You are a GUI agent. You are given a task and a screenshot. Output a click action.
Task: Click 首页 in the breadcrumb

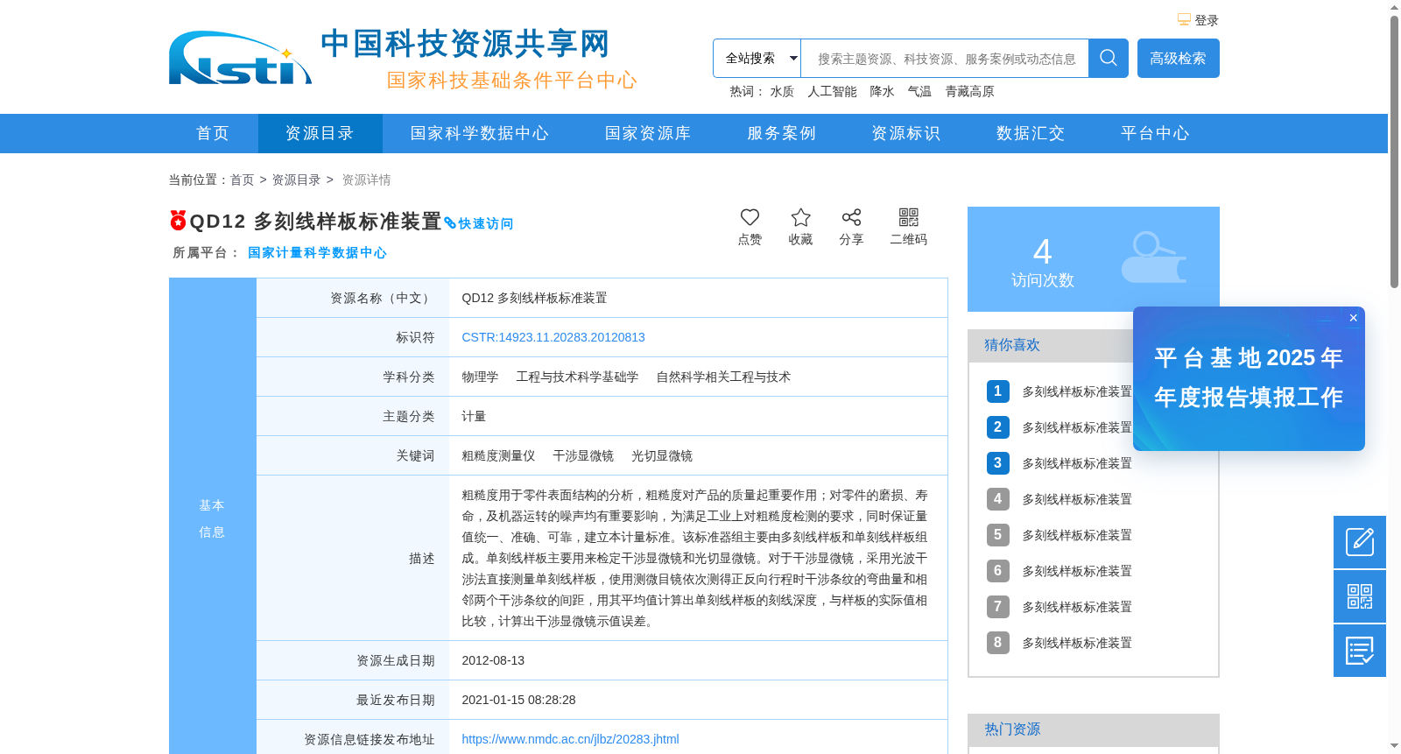(x=242, y=180)
